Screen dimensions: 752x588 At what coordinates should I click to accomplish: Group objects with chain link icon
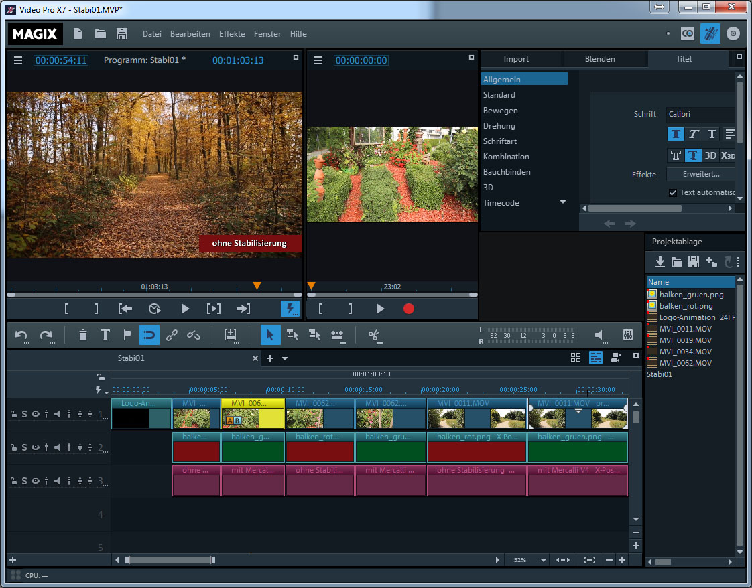pyautogui.click(x=172, y=335)
